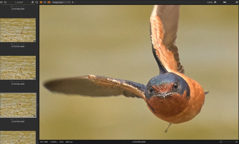Click adjustments badge on A1Y07491.ARW thumbnail

(x=35, y=41)
